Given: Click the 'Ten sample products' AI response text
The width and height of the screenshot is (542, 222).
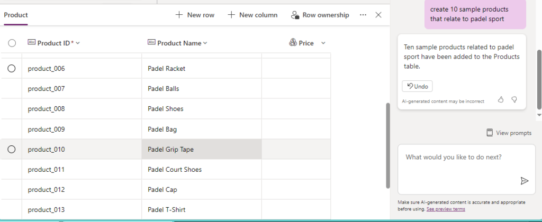Looking at the screenshot, I should point(462,57).
